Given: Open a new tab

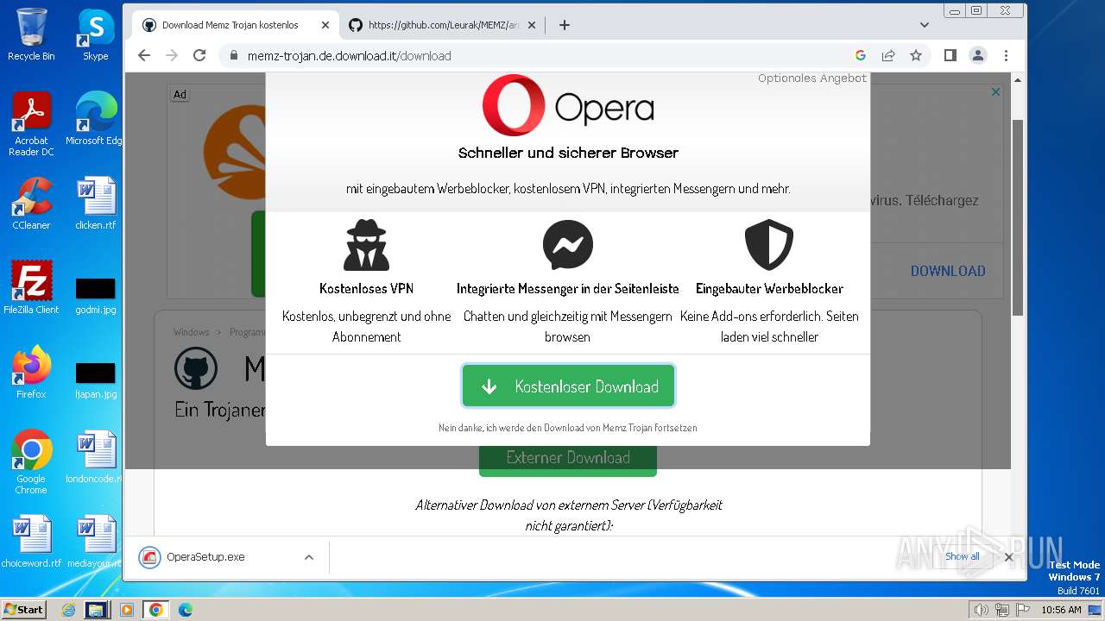Looking at the screenshot, I should coord(565,25).
